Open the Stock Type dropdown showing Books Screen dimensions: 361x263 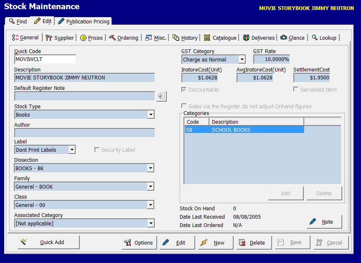pyautogui.click(x=151, y=115)
